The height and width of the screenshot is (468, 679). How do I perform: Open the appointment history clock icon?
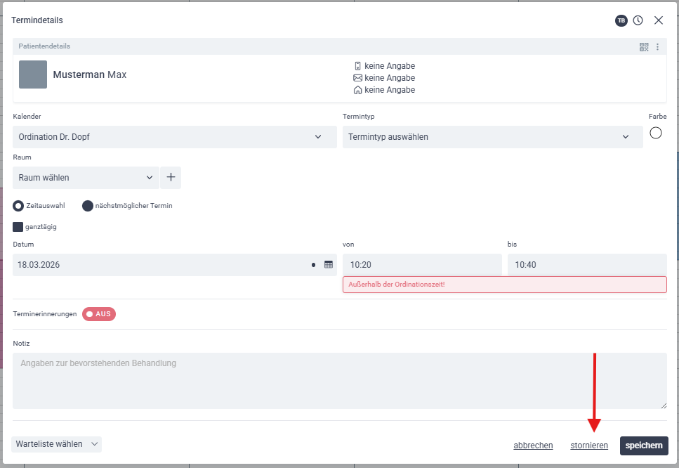638,20
